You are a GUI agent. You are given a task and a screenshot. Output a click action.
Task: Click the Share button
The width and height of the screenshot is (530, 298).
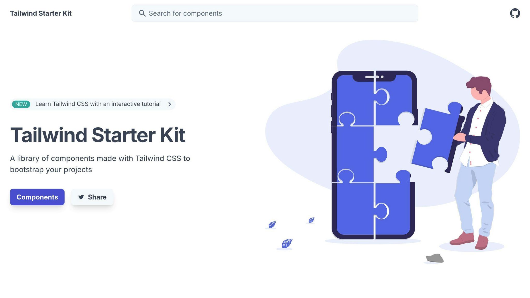92,197
